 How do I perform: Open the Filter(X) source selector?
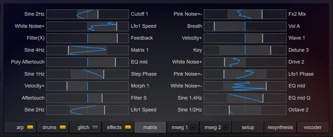click(x=36, y=38)
